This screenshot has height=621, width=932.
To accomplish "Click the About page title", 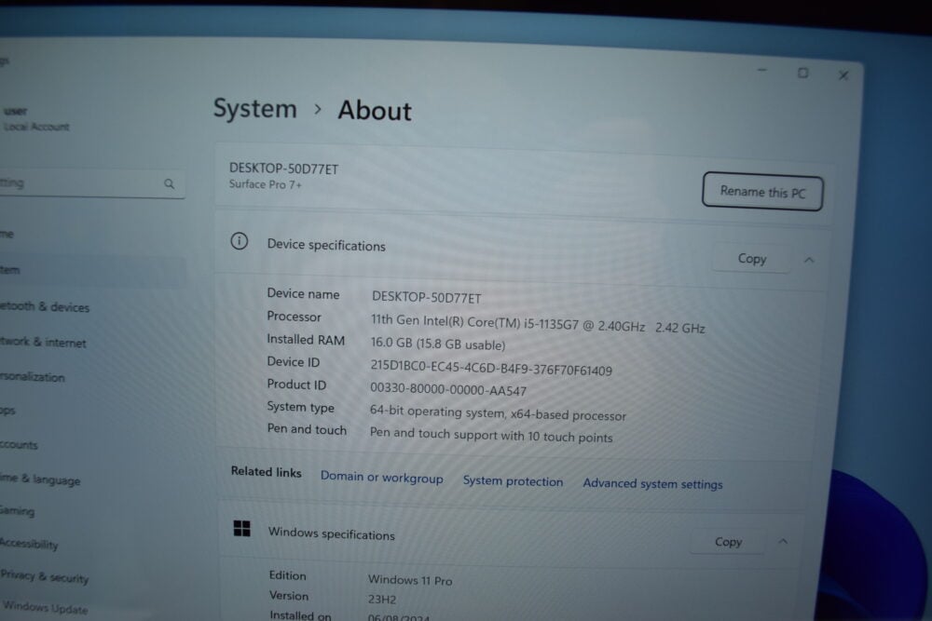I will pos(375,111).
